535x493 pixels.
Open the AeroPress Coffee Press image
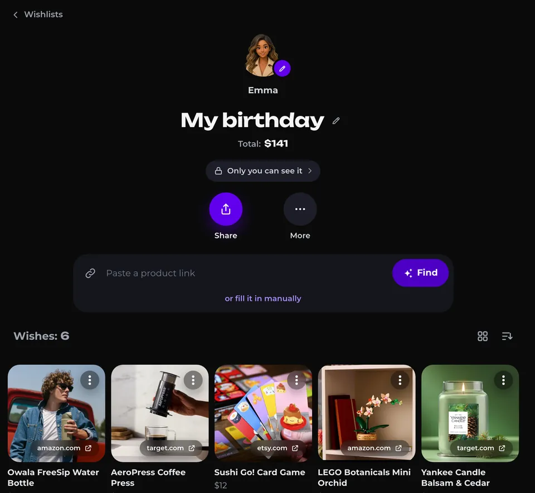pos(160,413)
